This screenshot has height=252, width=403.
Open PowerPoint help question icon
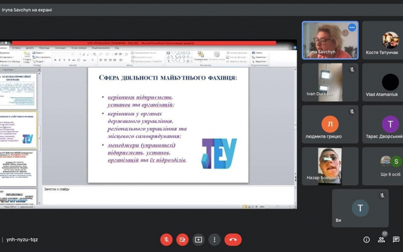coord(295,48)
